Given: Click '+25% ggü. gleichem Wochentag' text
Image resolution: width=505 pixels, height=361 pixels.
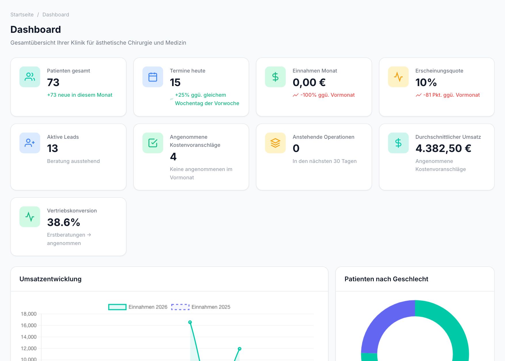Looking at the screenshot, I should [207, 99].
